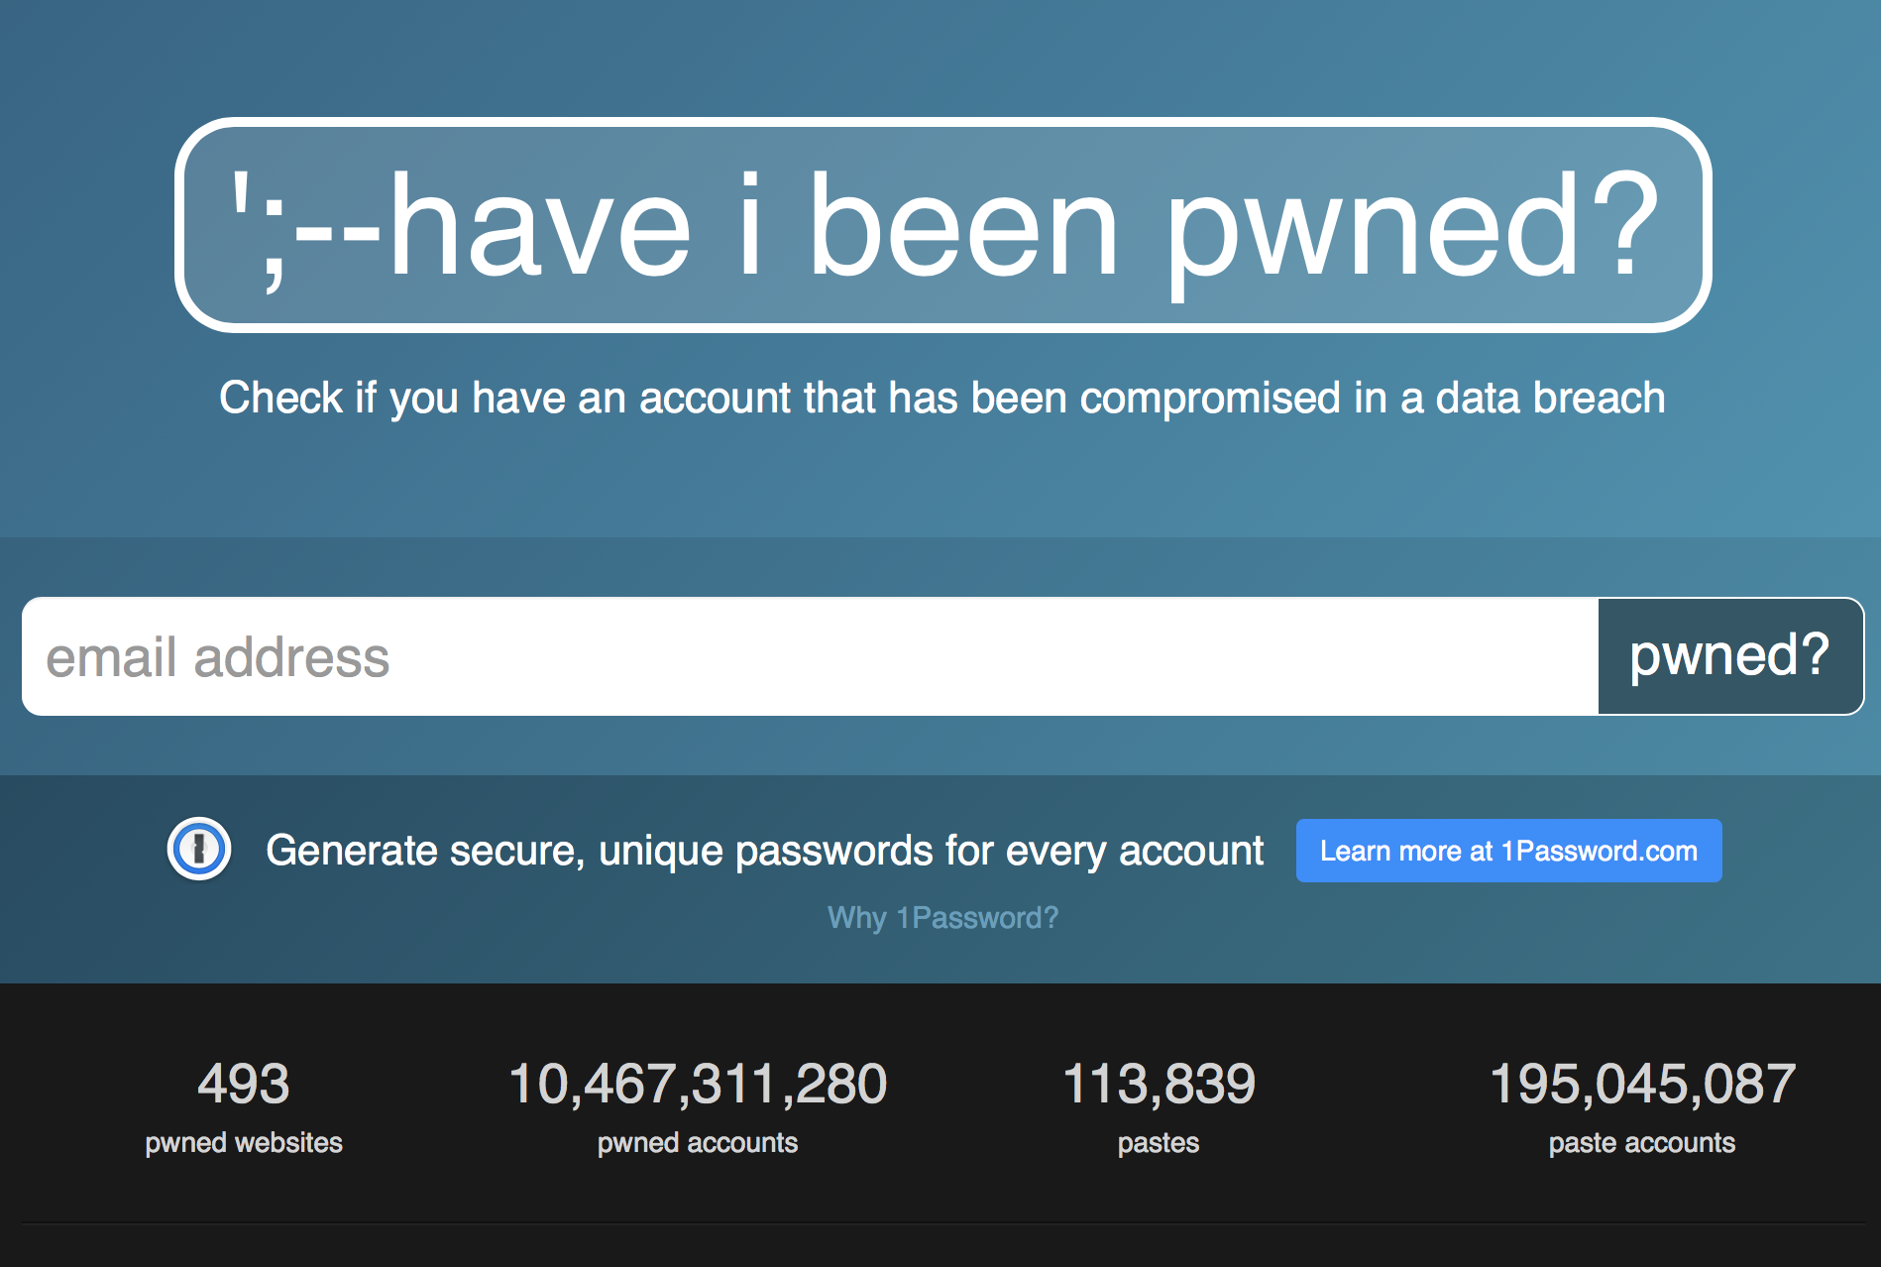Viewport: 1881px width, 1267px height.
Task: Select the pwned accounts total counter
Action: click(698, 1085)
